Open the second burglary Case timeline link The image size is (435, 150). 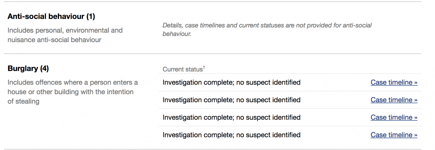click(394, 100)
